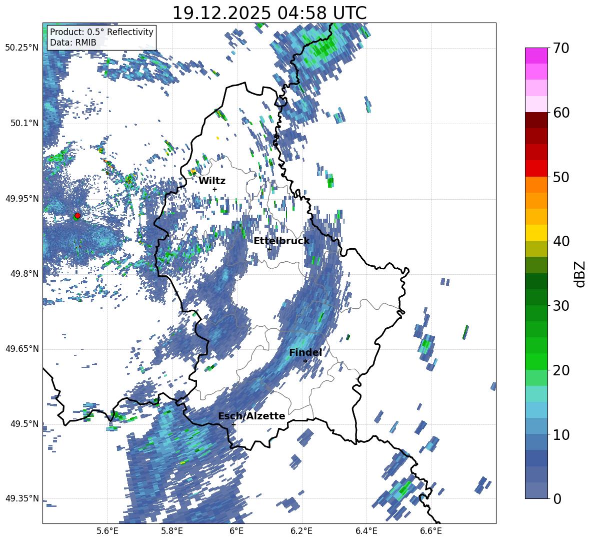Click the 70 tick label on colorbar
Image resolution: width=592 pixels, height=541 pixels.
[x=561, y=48]
